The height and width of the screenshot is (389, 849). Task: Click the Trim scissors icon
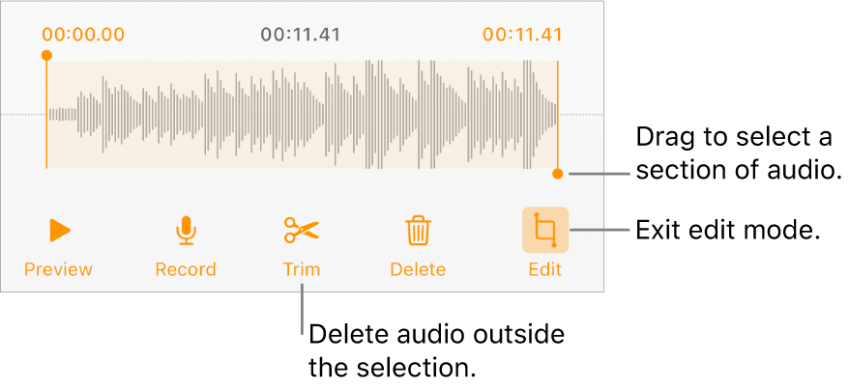tap(302, 230)
